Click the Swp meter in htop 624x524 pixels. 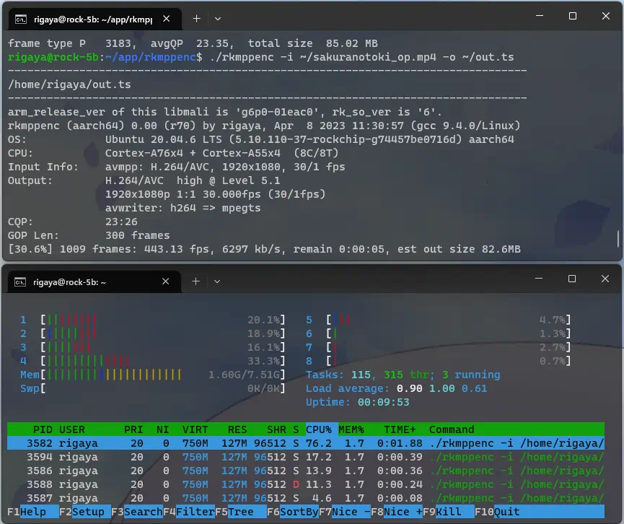pyautogui.click(x=153, y=388)
